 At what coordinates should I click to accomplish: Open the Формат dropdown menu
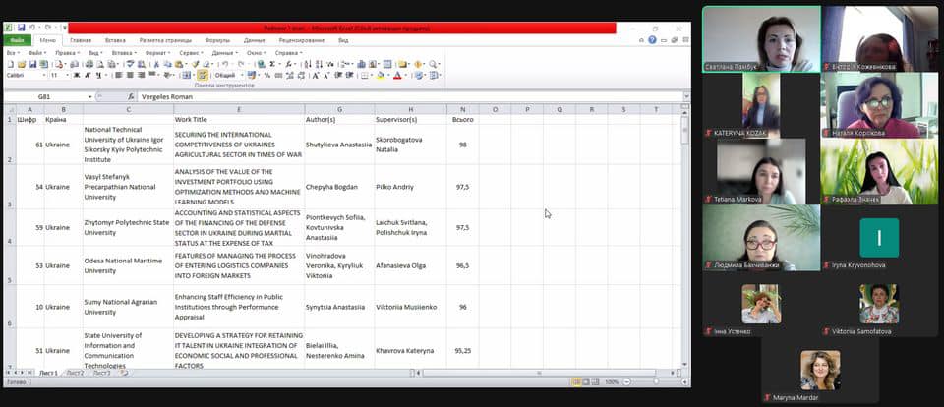click(157, 53)
